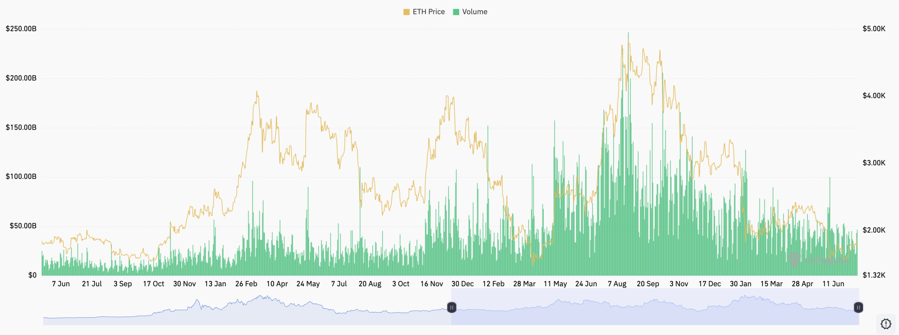Click the '$50.00B' volume axis label
This screenshot has height=335, width=899.
[x=23, y=226]
